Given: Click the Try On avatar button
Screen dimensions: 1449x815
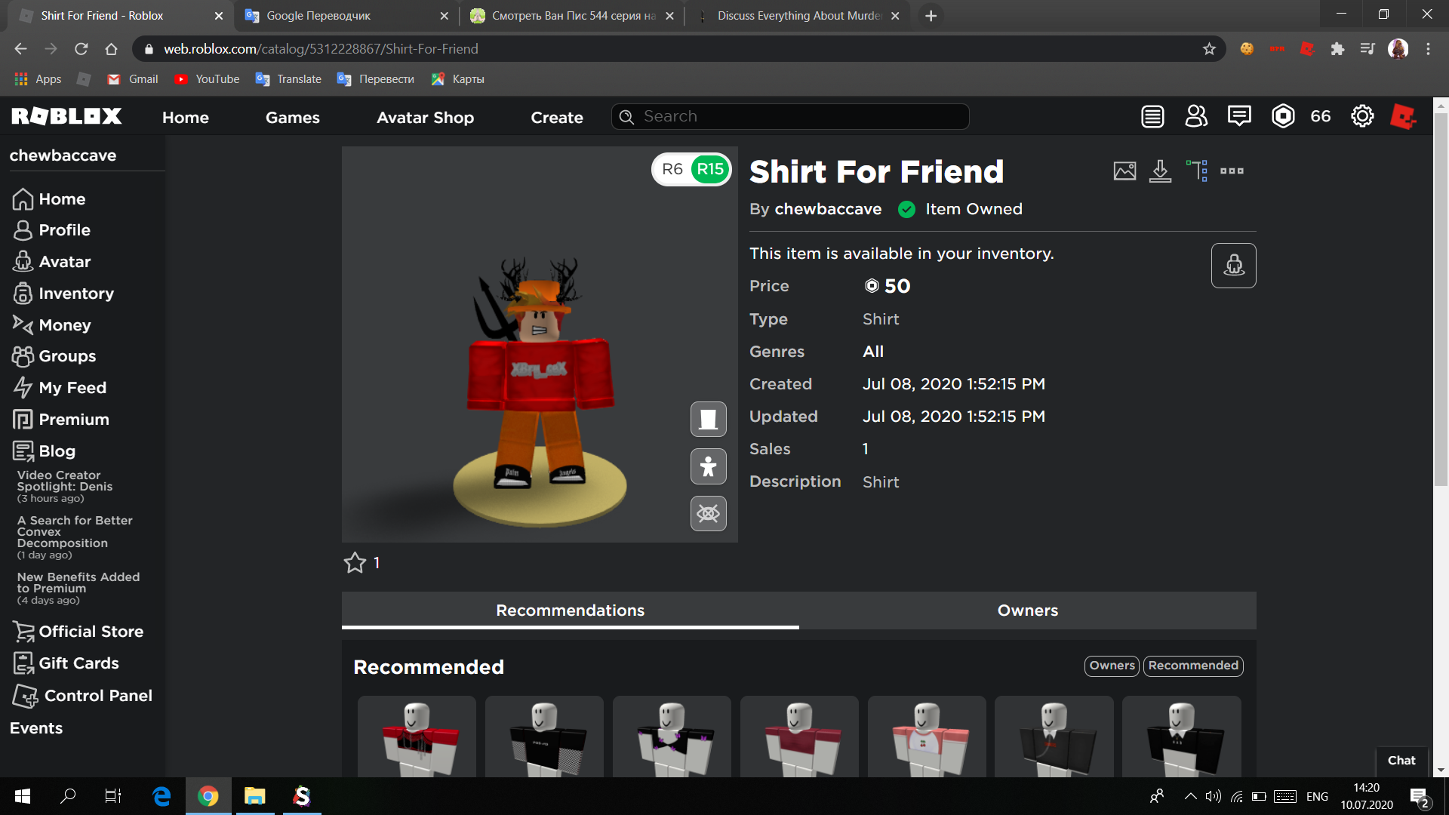Looking at the screenshot, I should [1233, 266].
